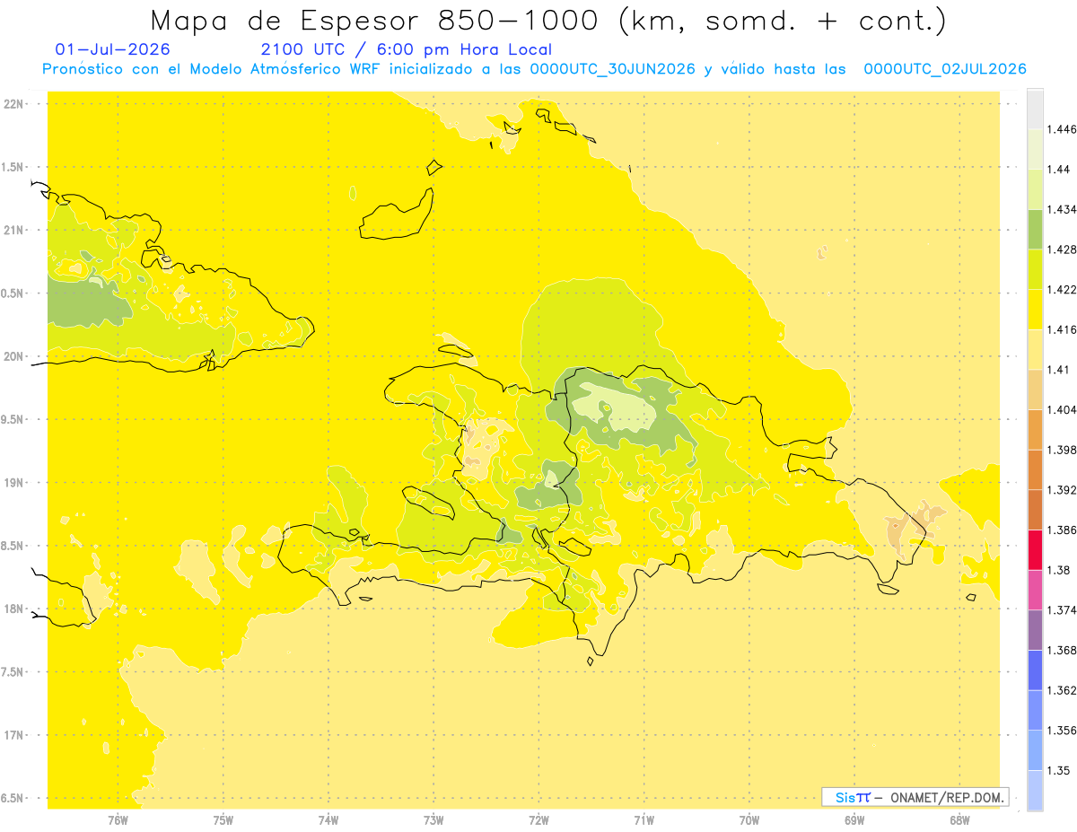Click the 18N latitude label
Viewport: 1077px width, 832px height.
pos(13,609)
